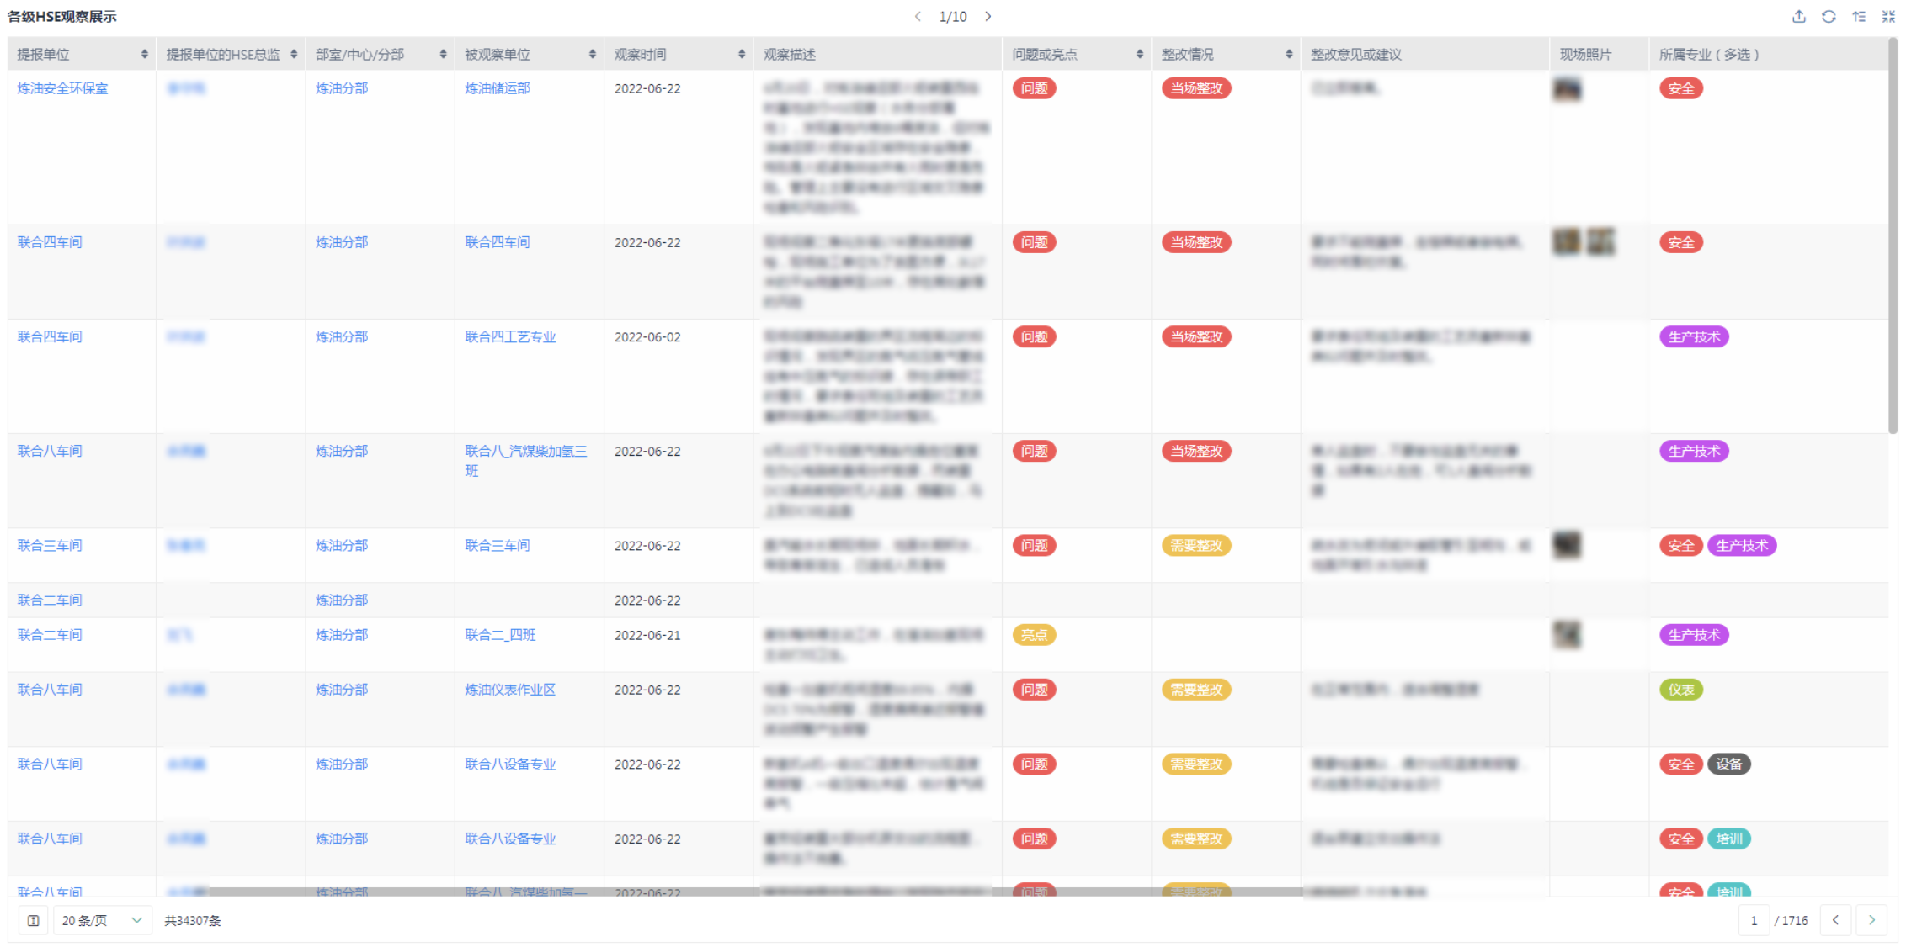Screen dimensions: 1906x947
Task: Click the collapse fullscreen icon
Action: click(1888, 17)
